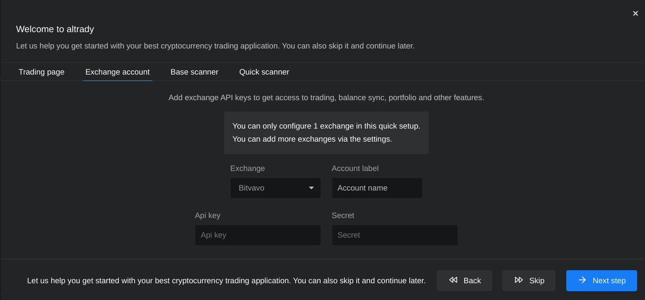Focus the Secret input field
The height and width of the screenshot is (300, 645).
[x=395, y=235]
